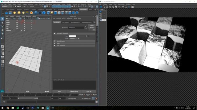Screen dimensions: 197x110
Task: Click Hide button below Presets
Action: coord(94,30)
